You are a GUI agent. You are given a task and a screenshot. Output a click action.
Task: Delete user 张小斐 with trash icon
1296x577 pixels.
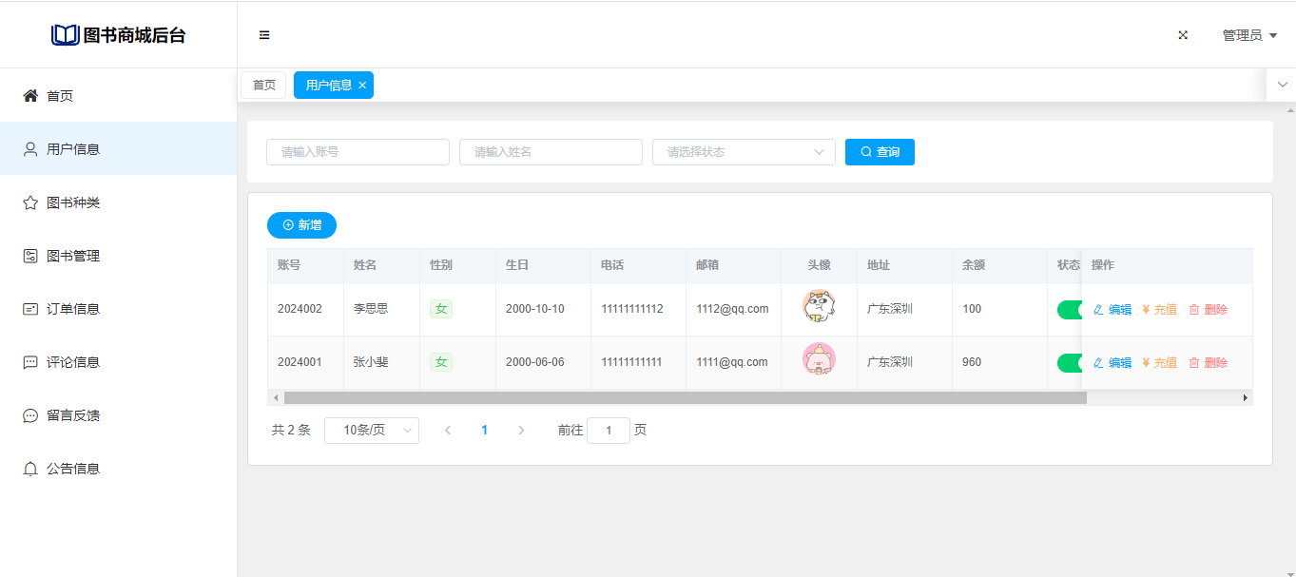(1209, 363)
